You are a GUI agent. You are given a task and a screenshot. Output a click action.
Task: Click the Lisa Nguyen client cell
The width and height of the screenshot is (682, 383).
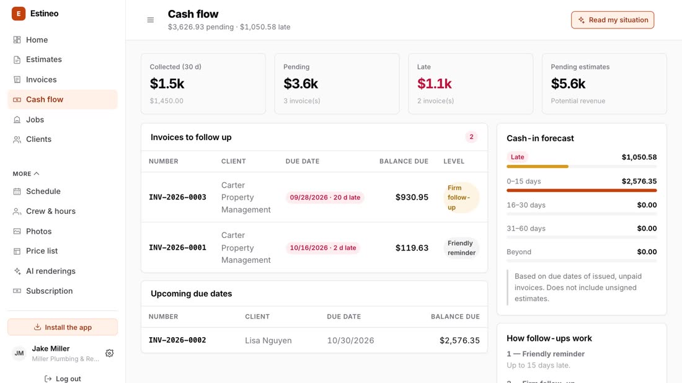click(x=268, y=340)
